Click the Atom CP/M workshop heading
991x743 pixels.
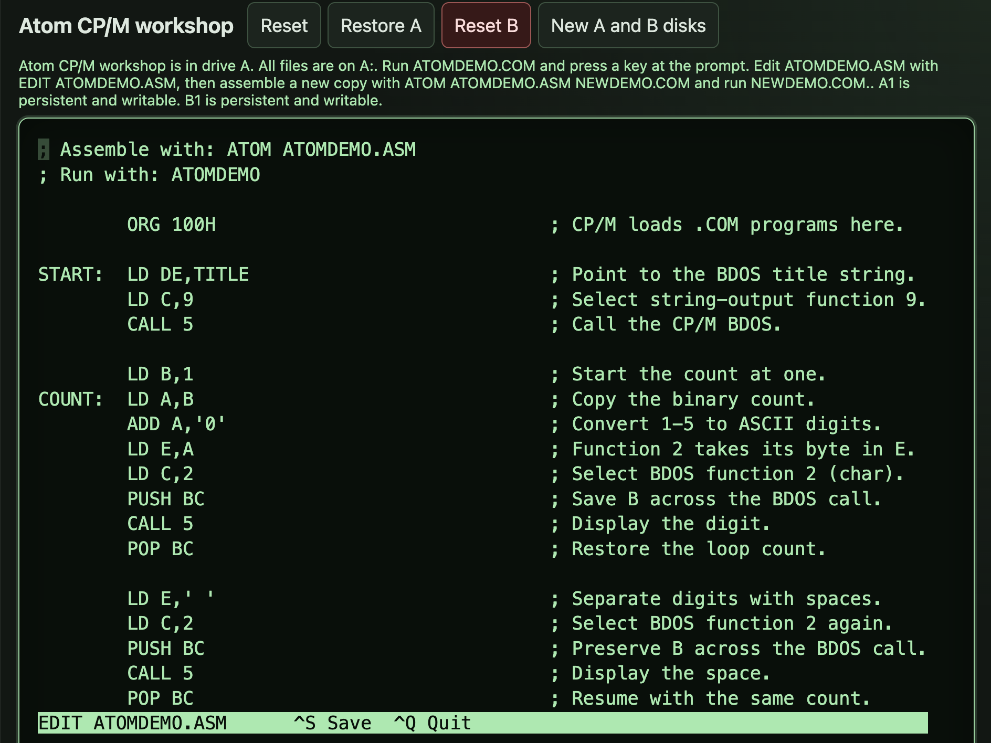click(126, 26)
